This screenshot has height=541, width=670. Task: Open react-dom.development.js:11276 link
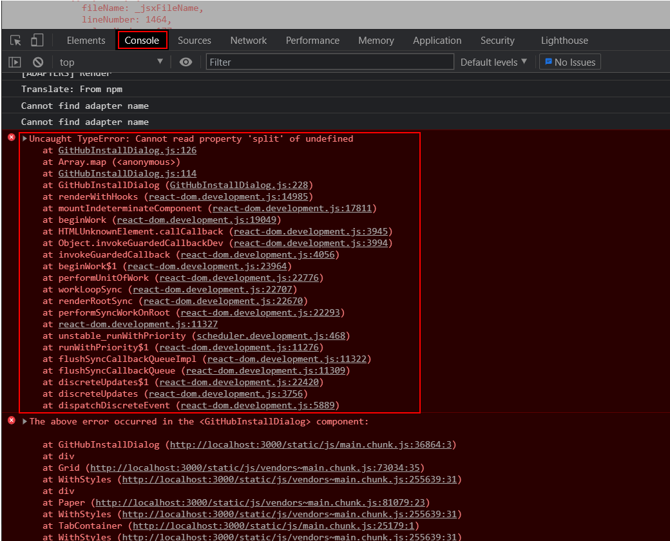tap(239, 347)
